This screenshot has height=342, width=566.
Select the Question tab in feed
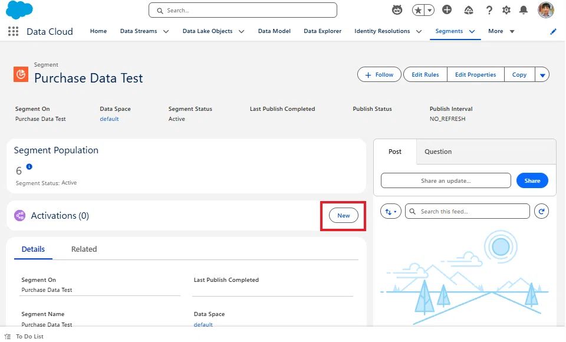[438, 152]
